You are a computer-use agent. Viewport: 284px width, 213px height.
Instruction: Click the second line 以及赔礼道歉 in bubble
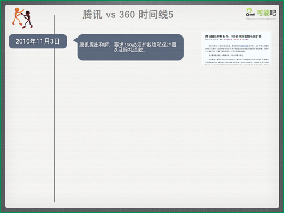click(x=129, y=50)
